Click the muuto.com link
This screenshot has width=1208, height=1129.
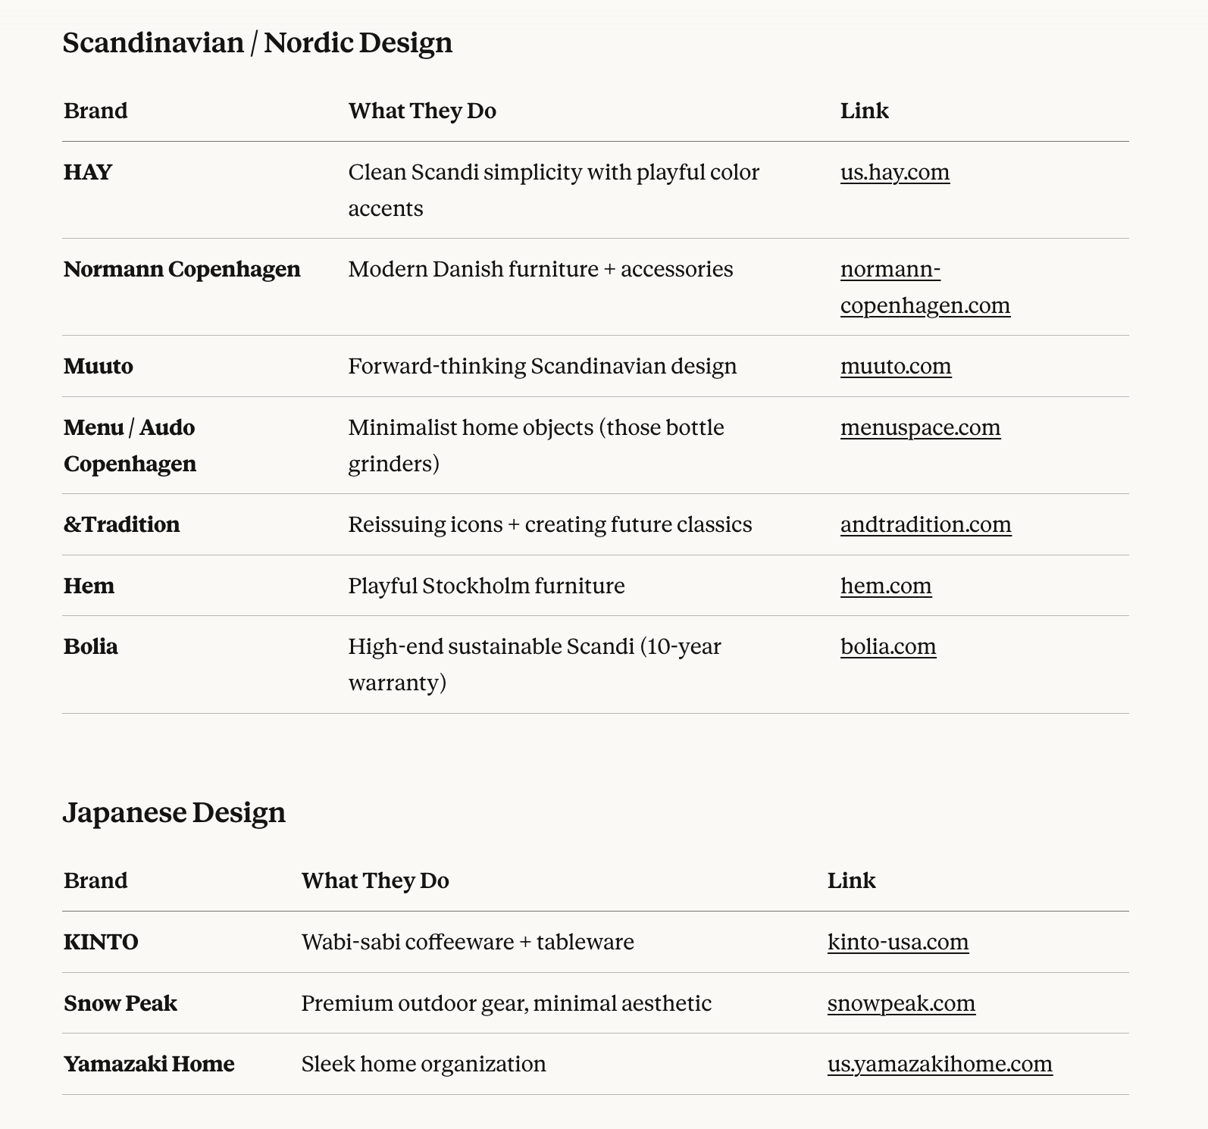click(895, 367)
